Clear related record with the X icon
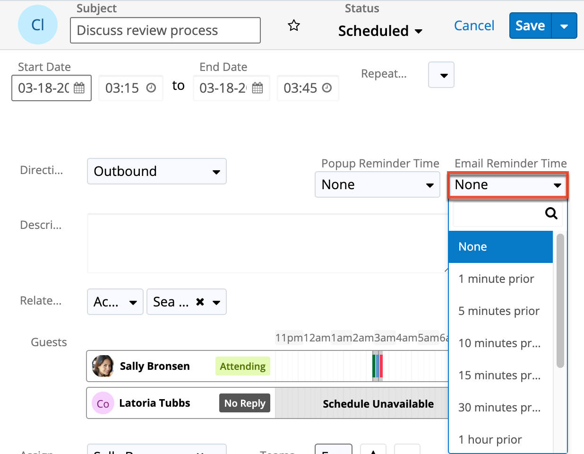This screenshot has width=584, height=454. tap(200, 302)
